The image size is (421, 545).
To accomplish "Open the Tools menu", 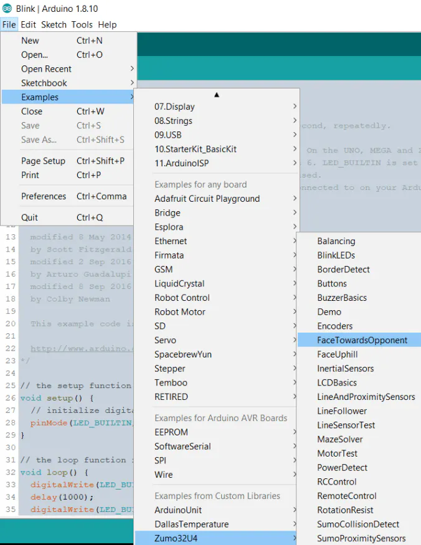I will click(x=82, y=25).
